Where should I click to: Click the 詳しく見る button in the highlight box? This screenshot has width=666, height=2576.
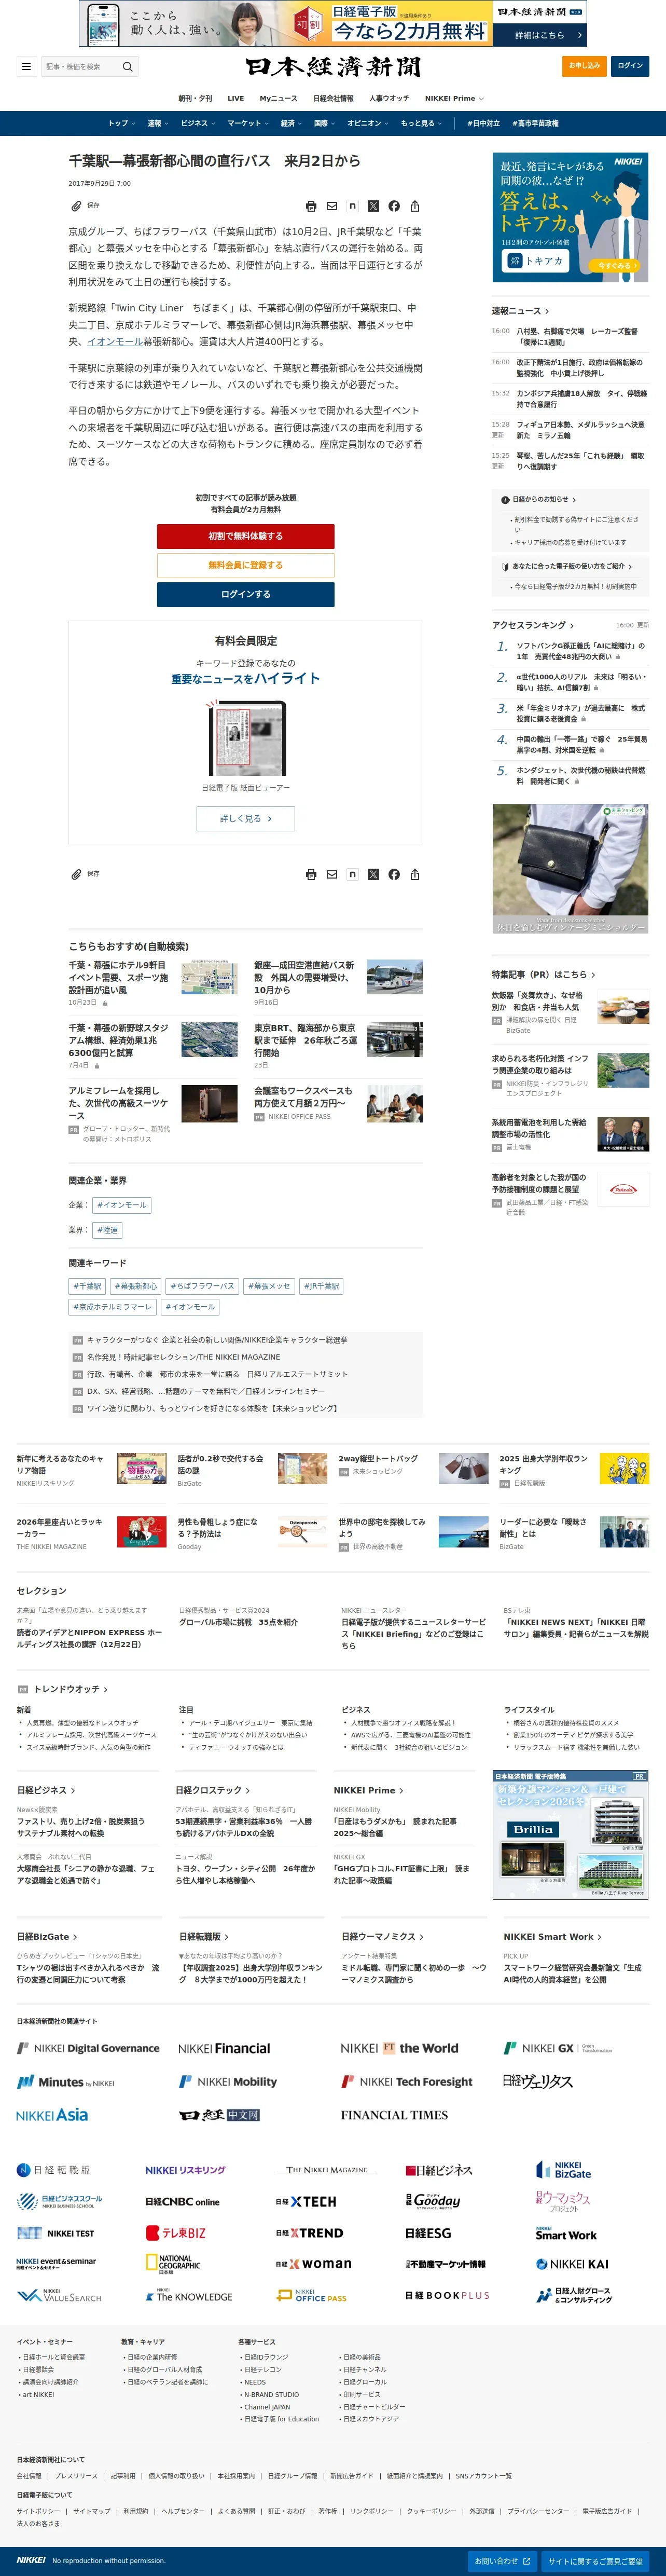pyautogui.click(x=245, y=818)
